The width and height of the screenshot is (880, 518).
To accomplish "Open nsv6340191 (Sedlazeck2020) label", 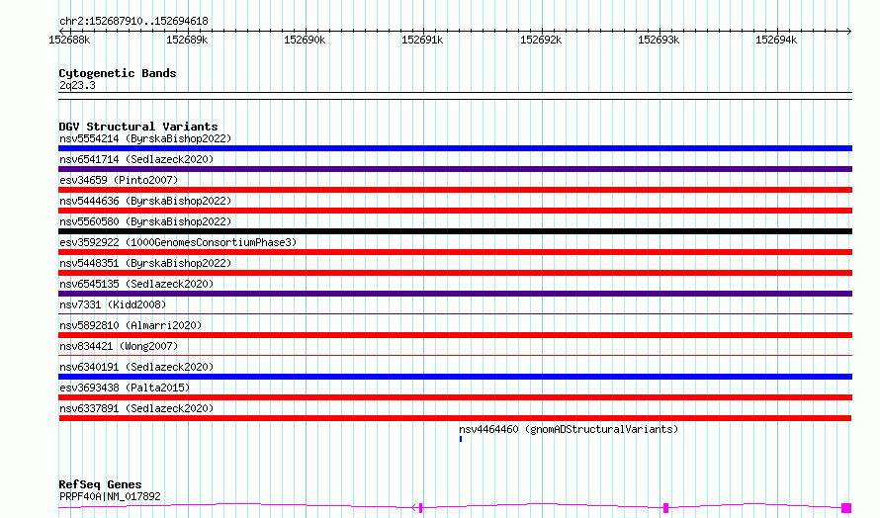I will pos(136,367).
